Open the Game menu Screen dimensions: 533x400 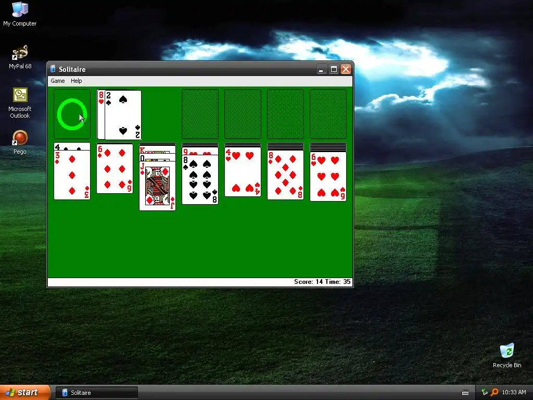click(x=57, y=81)
